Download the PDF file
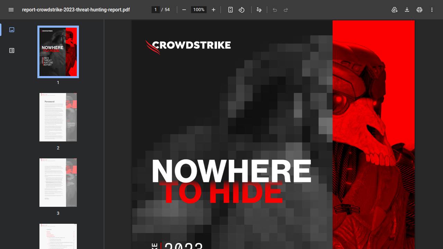The height and width of the screenshot is (249, 443). pos(407,10)
